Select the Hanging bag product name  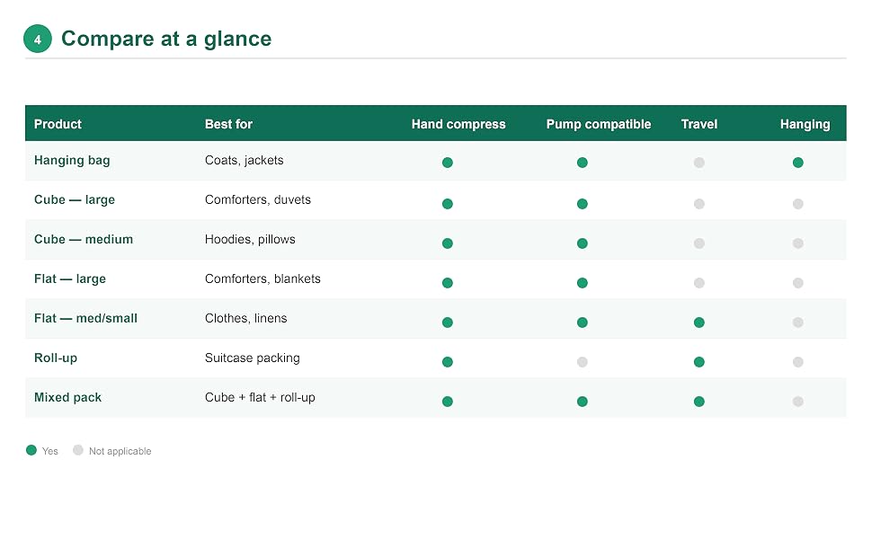coord(72,161)
